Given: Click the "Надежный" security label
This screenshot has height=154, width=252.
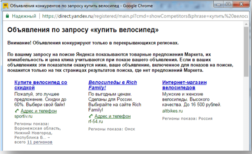Looking at the screenshot, I should [24, 16].
